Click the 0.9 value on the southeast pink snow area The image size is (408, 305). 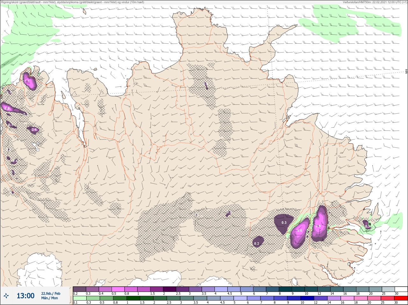point(318,226)
